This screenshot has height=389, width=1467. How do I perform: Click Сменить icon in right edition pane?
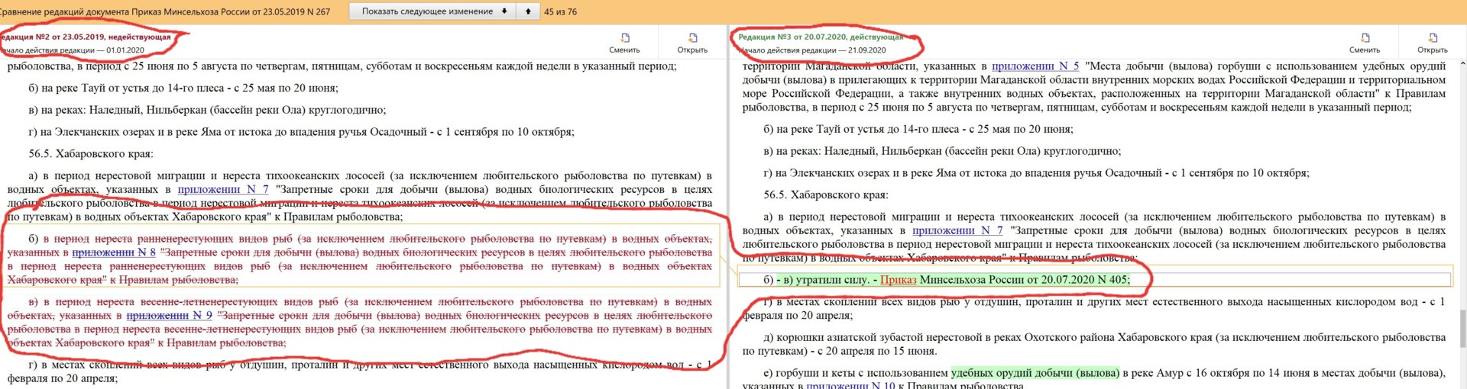[1364, 38]
